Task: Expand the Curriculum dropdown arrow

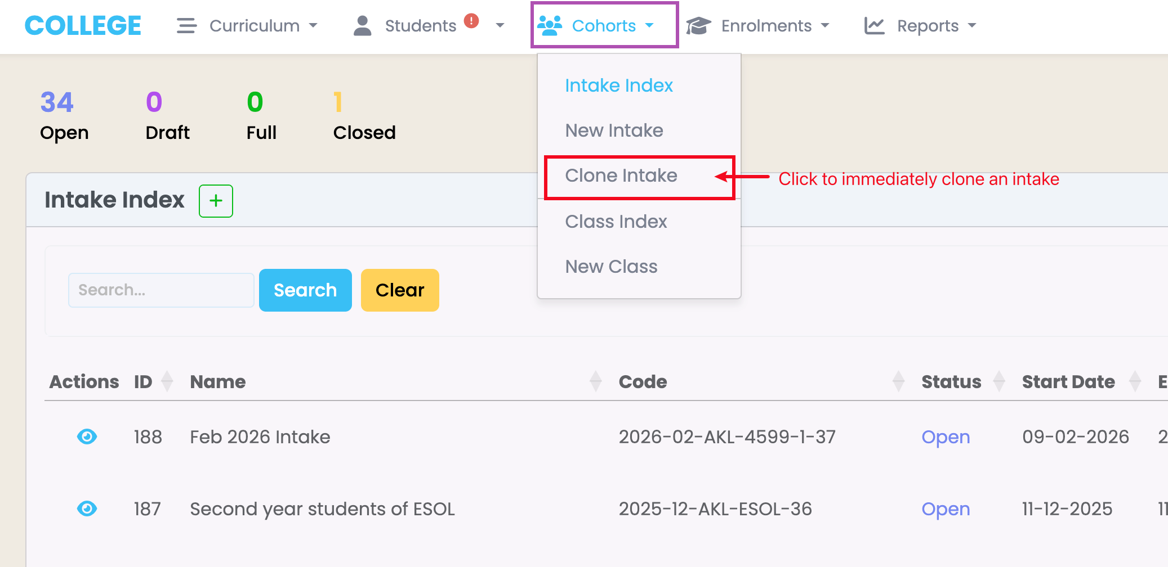Action: click(x=314, y=26)
